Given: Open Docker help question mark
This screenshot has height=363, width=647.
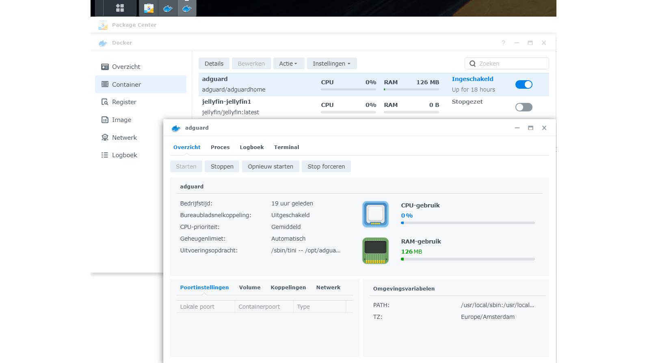Looking at the screenshot, I should pyautogui.click(x=503, y=43).
